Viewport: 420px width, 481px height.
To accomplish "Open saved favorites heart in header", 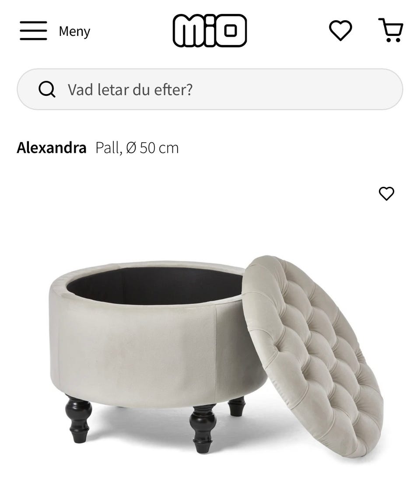I will coord(340,30).
